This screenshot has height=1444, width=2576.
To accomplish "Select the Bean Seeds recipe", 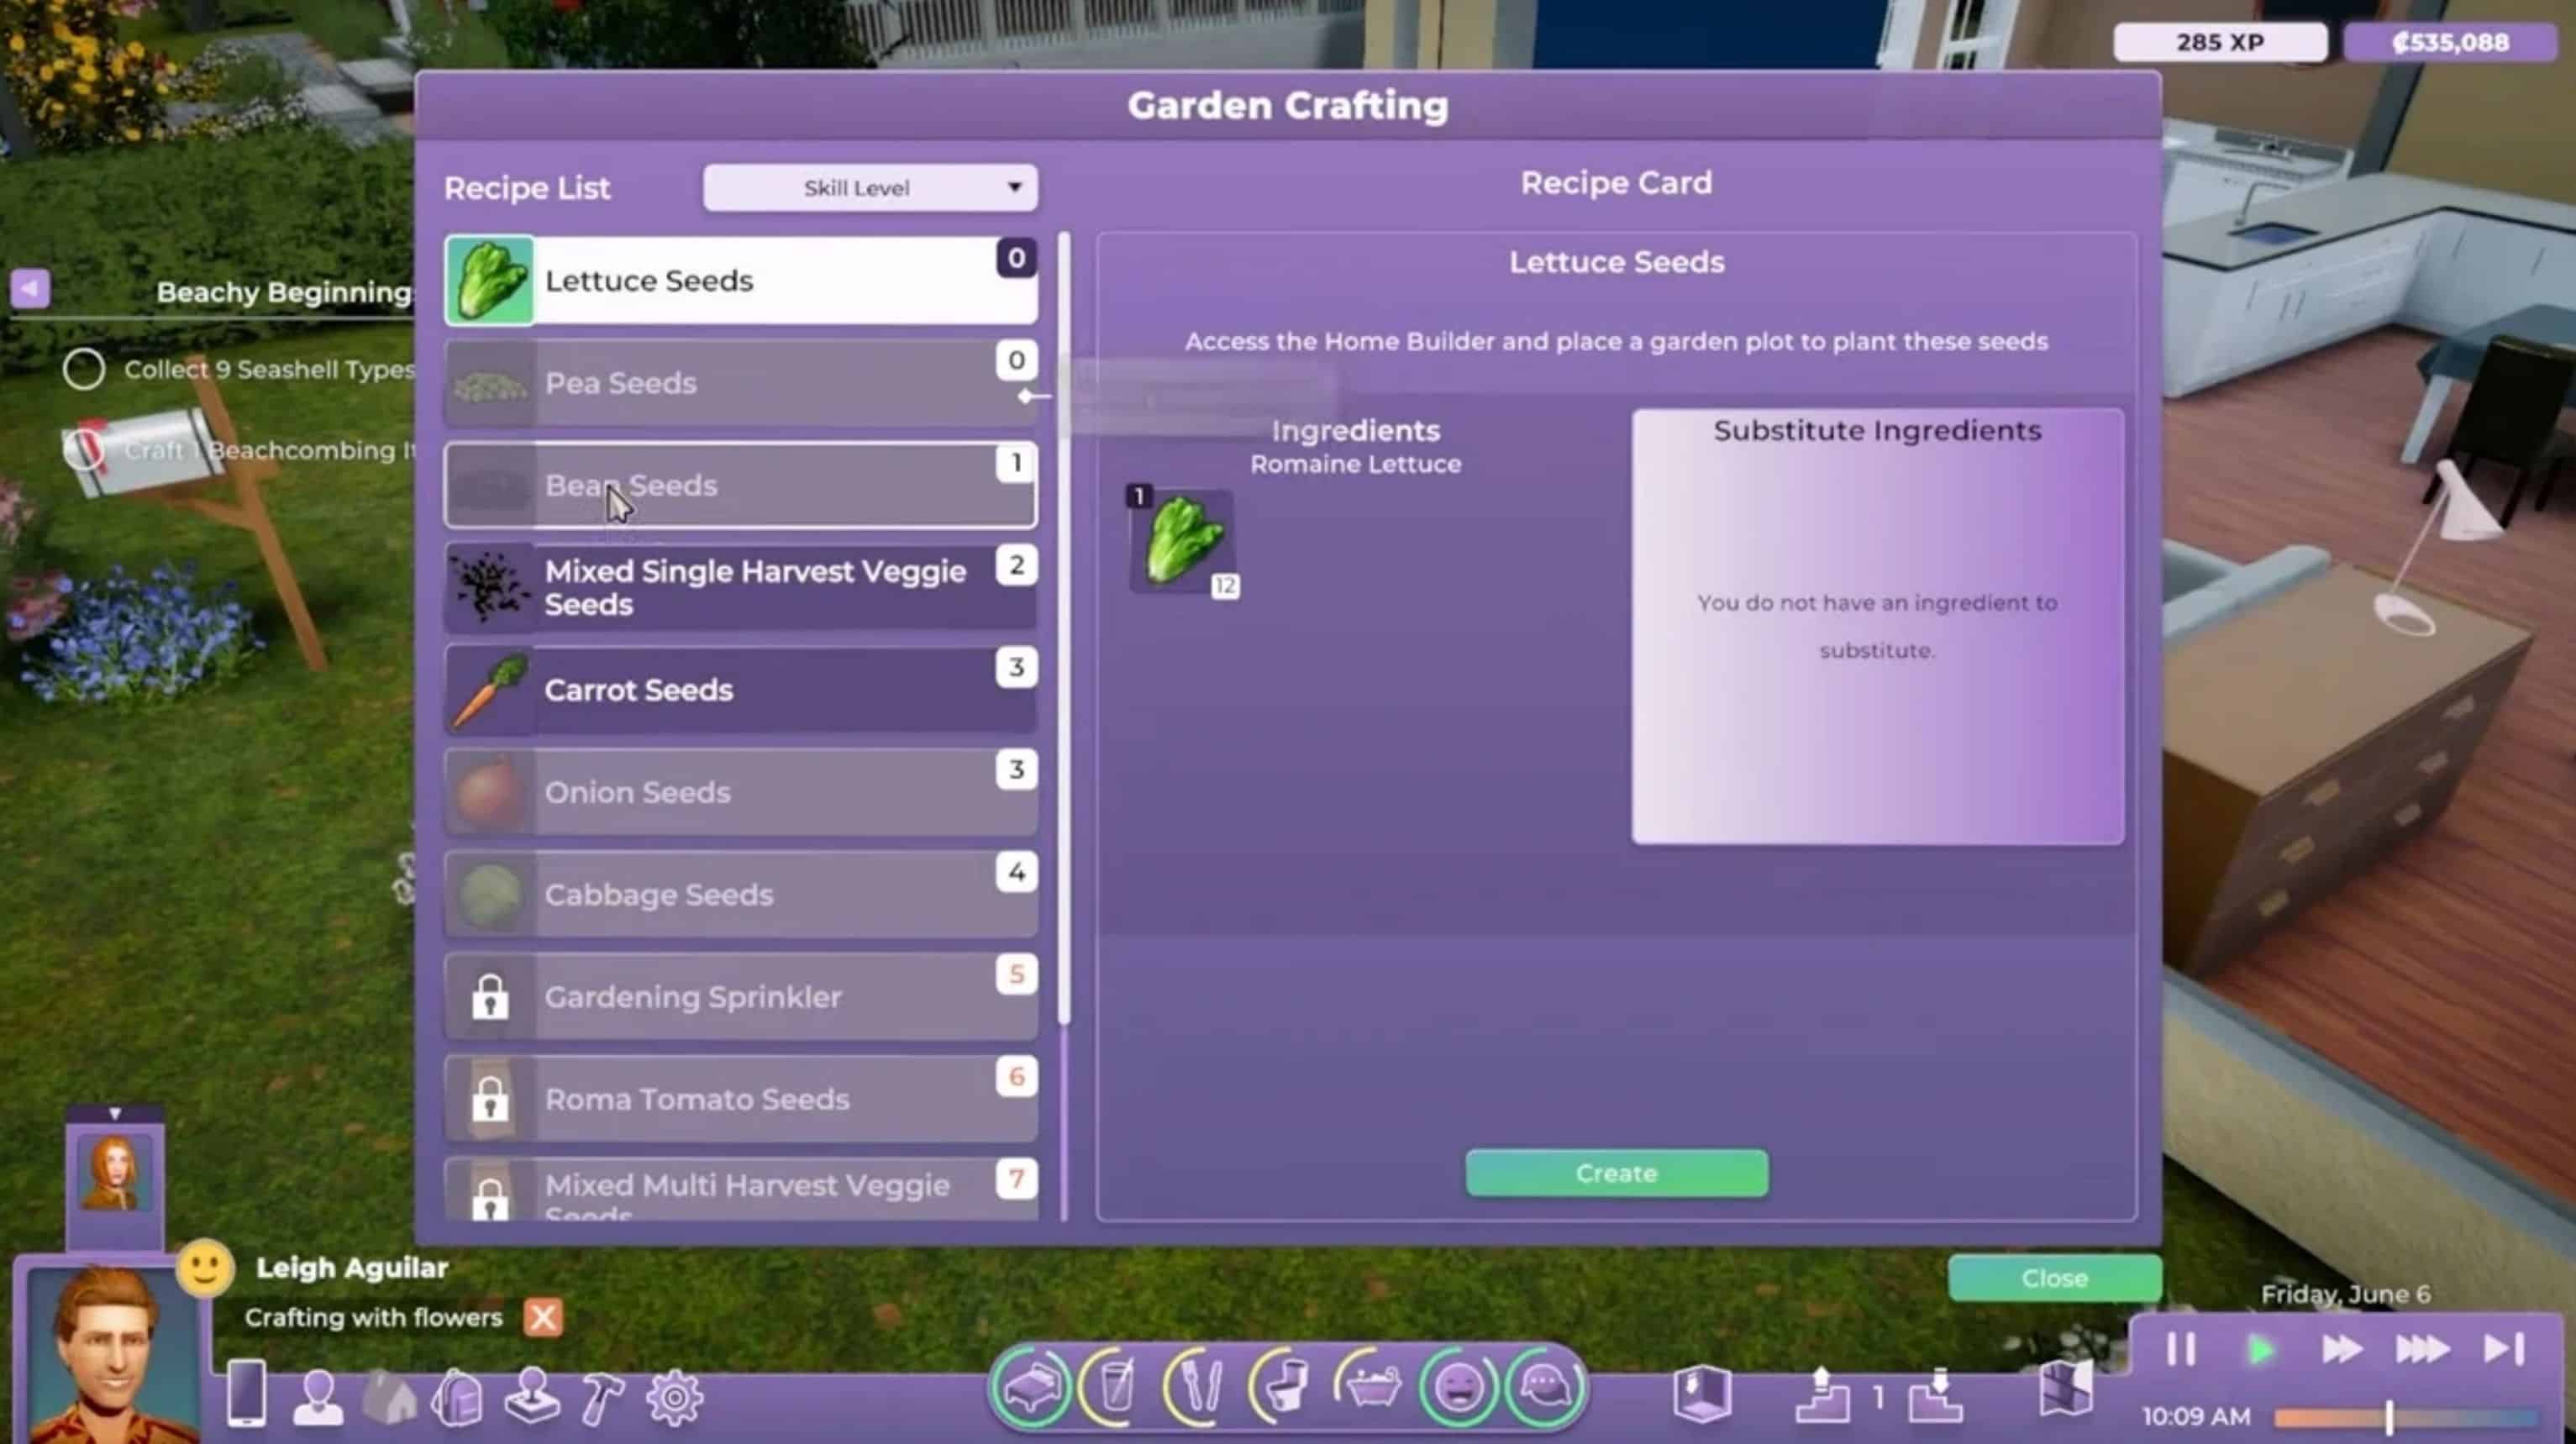I will [x=741, y=485].
